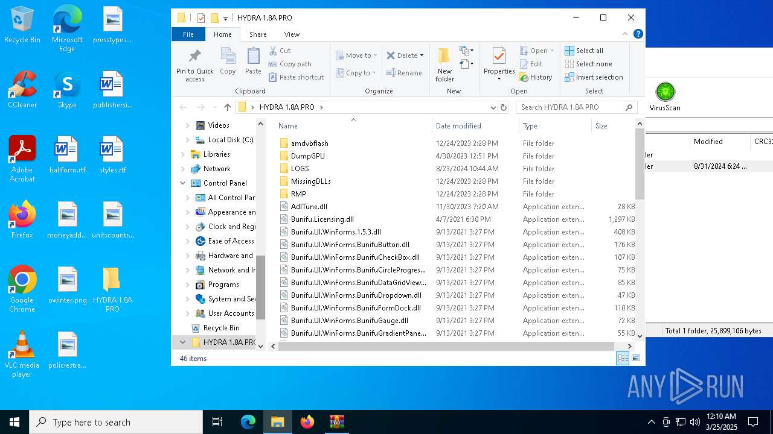Sort by the Name column header
The width and height of the screenshot is (773, 434).
353,126
